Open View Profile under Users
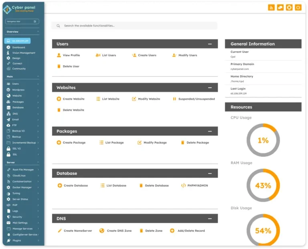 [x=68, y=55]
